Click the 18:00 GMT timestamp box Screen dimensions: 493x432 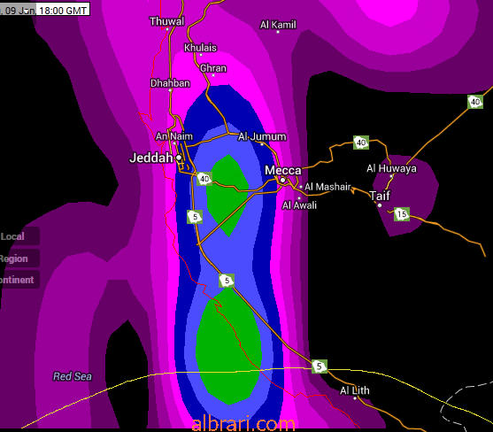point(63,10)
